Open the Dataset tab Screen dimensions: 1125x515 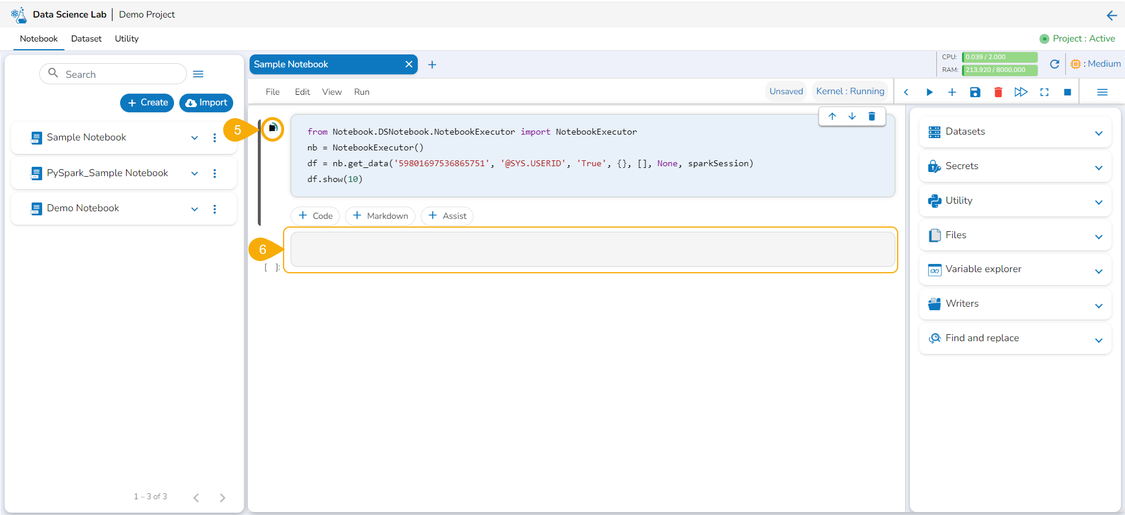pyautogui.click(x=86, y=39)
